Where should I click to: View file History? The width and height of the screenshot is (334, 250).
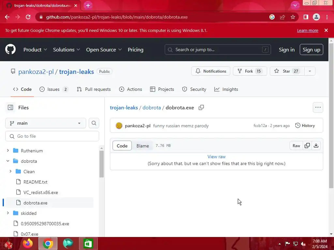pyautogui.click(x=305, y=126)
